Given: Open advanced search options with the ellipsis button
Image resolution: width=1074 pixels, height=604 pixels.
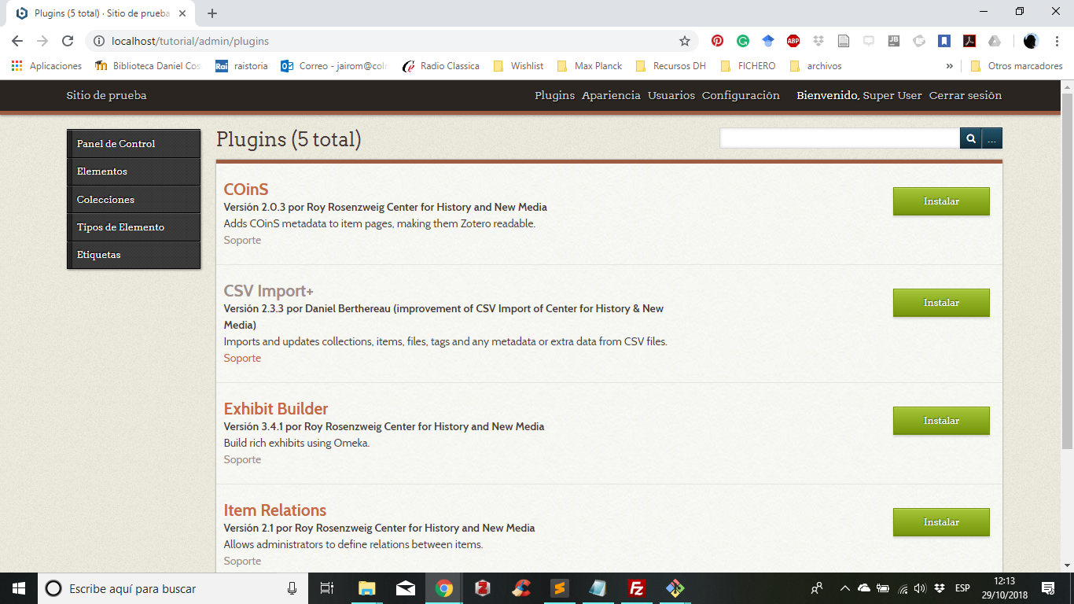Looking at the screenshot, I should [991, 138].
